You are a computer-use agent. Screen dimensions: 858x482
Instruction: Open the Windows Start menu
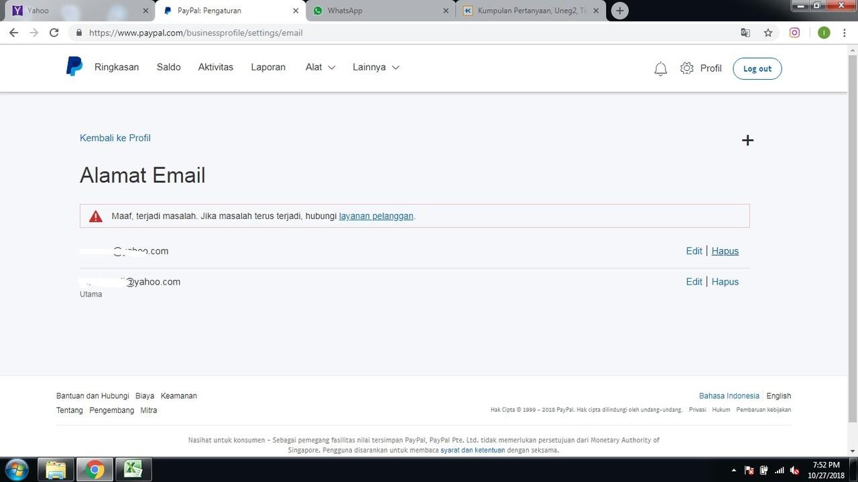[16, 469]
